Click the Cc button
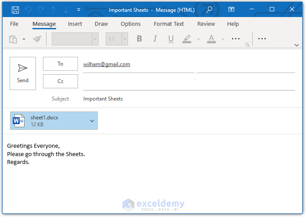 [61, 81]
